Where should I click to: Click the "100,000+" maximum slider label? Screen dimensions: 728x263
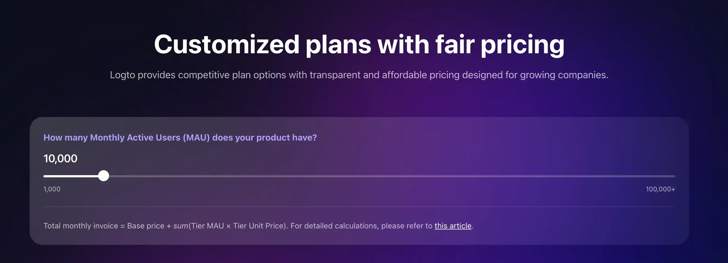coord(660,189)
